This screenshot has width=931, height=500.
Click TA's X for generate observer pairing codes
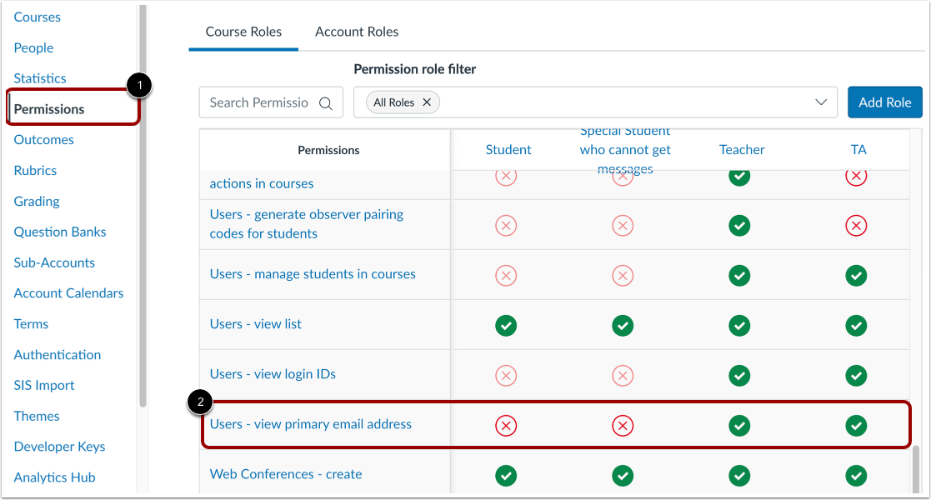856,225
